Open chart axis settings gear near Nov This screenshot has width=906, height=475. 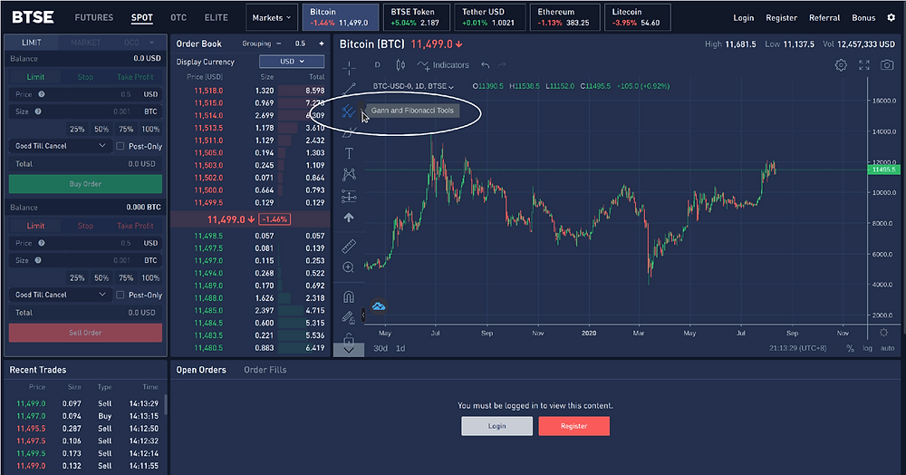coord(883,333)
